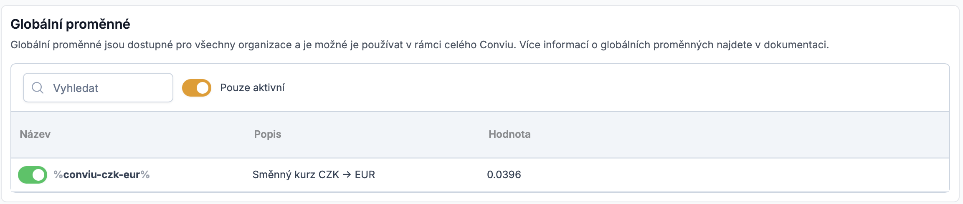Sort by the Popis column header
Viewport: 963px width, 204px height.
[268, 134]
